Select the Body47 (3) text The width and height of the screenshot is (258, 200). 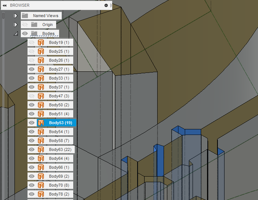click(59, 96)
